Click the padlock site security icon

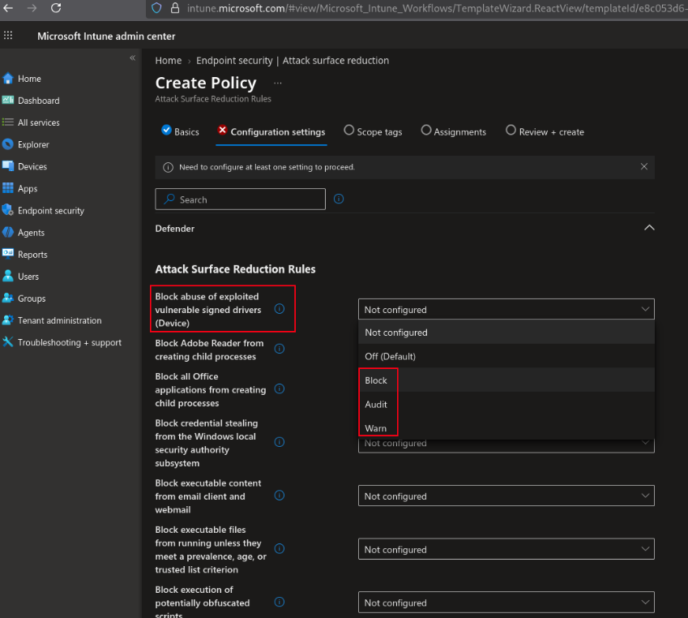coord(174,8)
